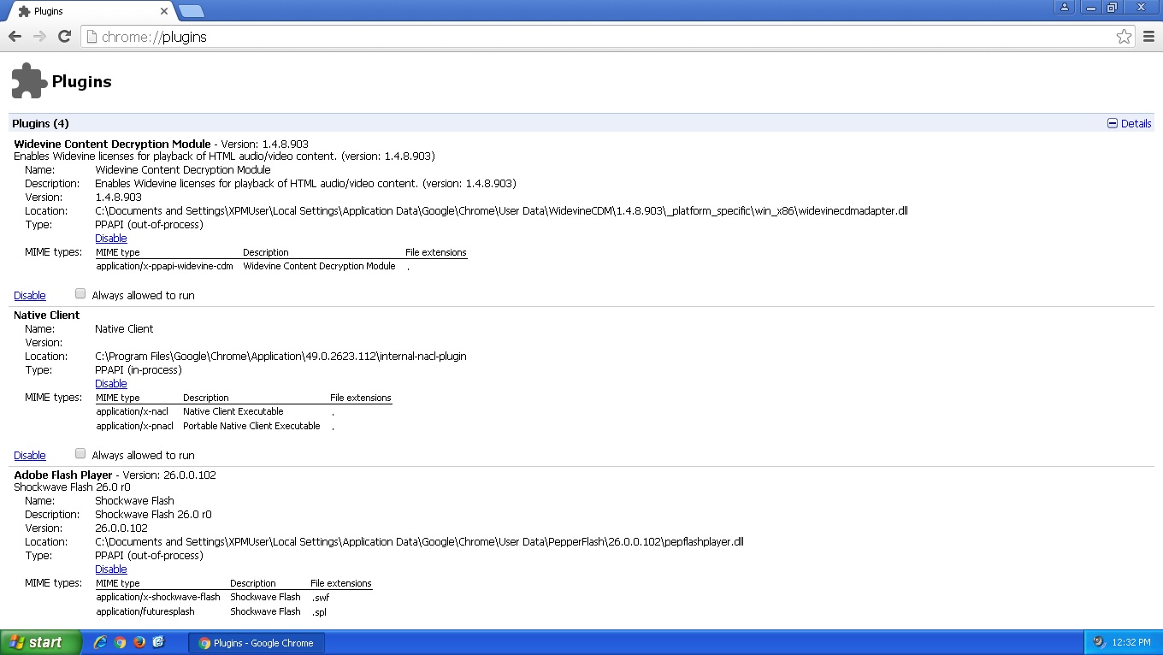Toggle Always allowed to run for Widevine

tap(80, 293)
